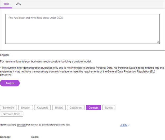Select the Sentiment feature tab
The height and width of the screenshot is (140, 165).
point(8,108)
